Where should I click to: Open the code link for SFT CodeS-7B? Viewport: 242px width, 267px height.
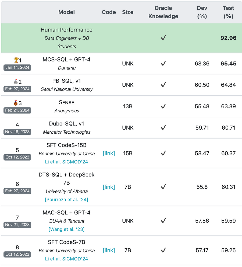(109, 250)
